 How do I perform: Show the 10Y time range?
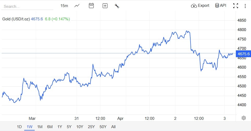(x=79, y=127)
